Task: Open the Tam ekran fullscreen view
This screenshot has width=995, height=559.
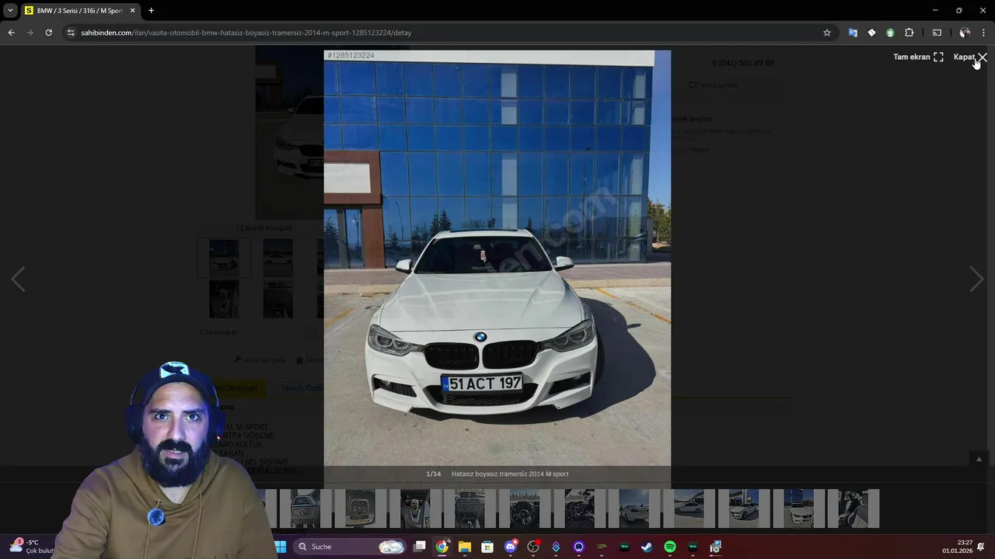Action: 918,57
